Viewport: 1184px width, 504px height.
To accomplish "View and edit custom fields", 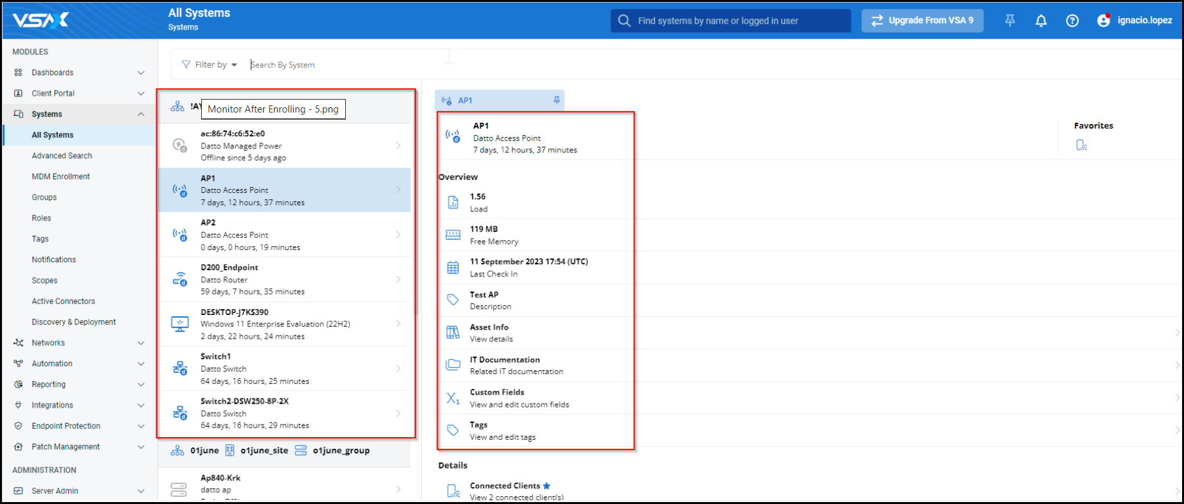I will [x=811, y=398].
